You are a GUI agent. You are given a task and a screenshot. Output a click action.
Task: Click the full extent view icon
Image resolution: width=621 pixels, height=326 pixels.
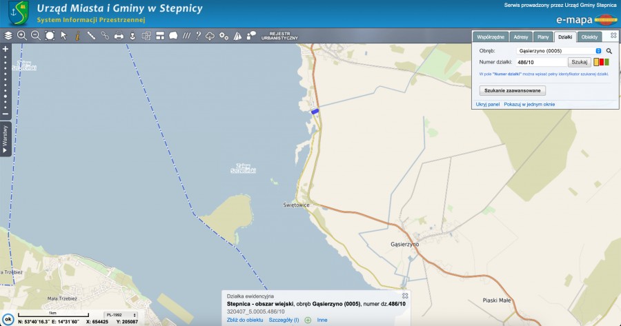click(50, 35)
